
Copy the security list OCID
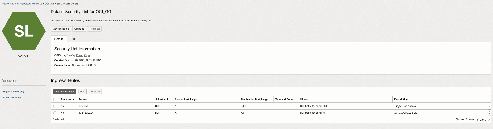pyautogui.click(x=87, y=55)
